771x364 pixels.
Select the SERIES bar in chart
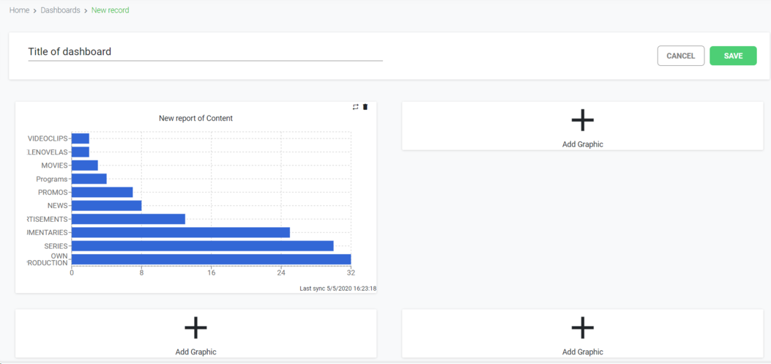(x=202, y=246)
